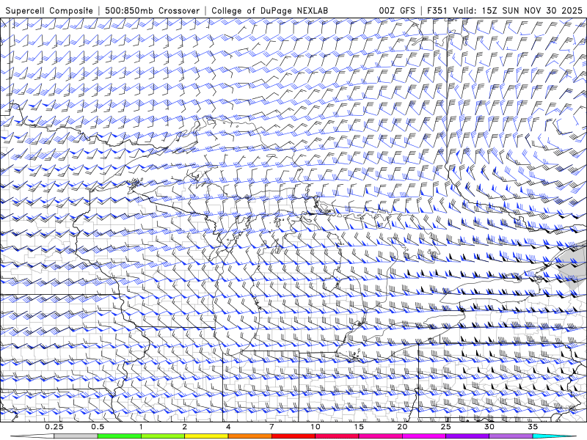Click the 0.25 value on the legend

tap(54, 427)
